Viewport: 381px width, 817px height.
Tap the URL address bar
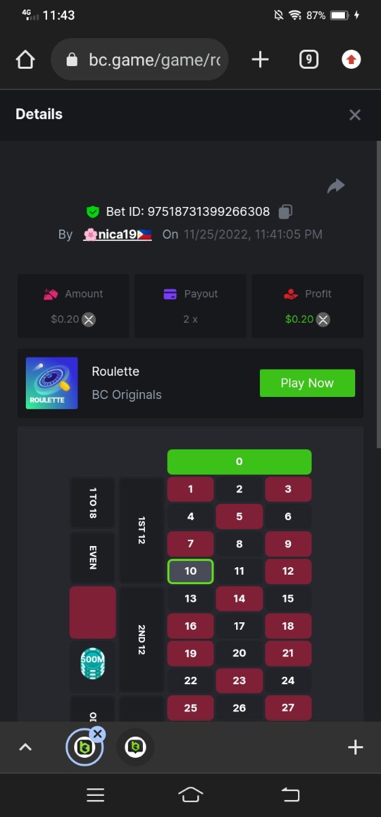point(139,60)
